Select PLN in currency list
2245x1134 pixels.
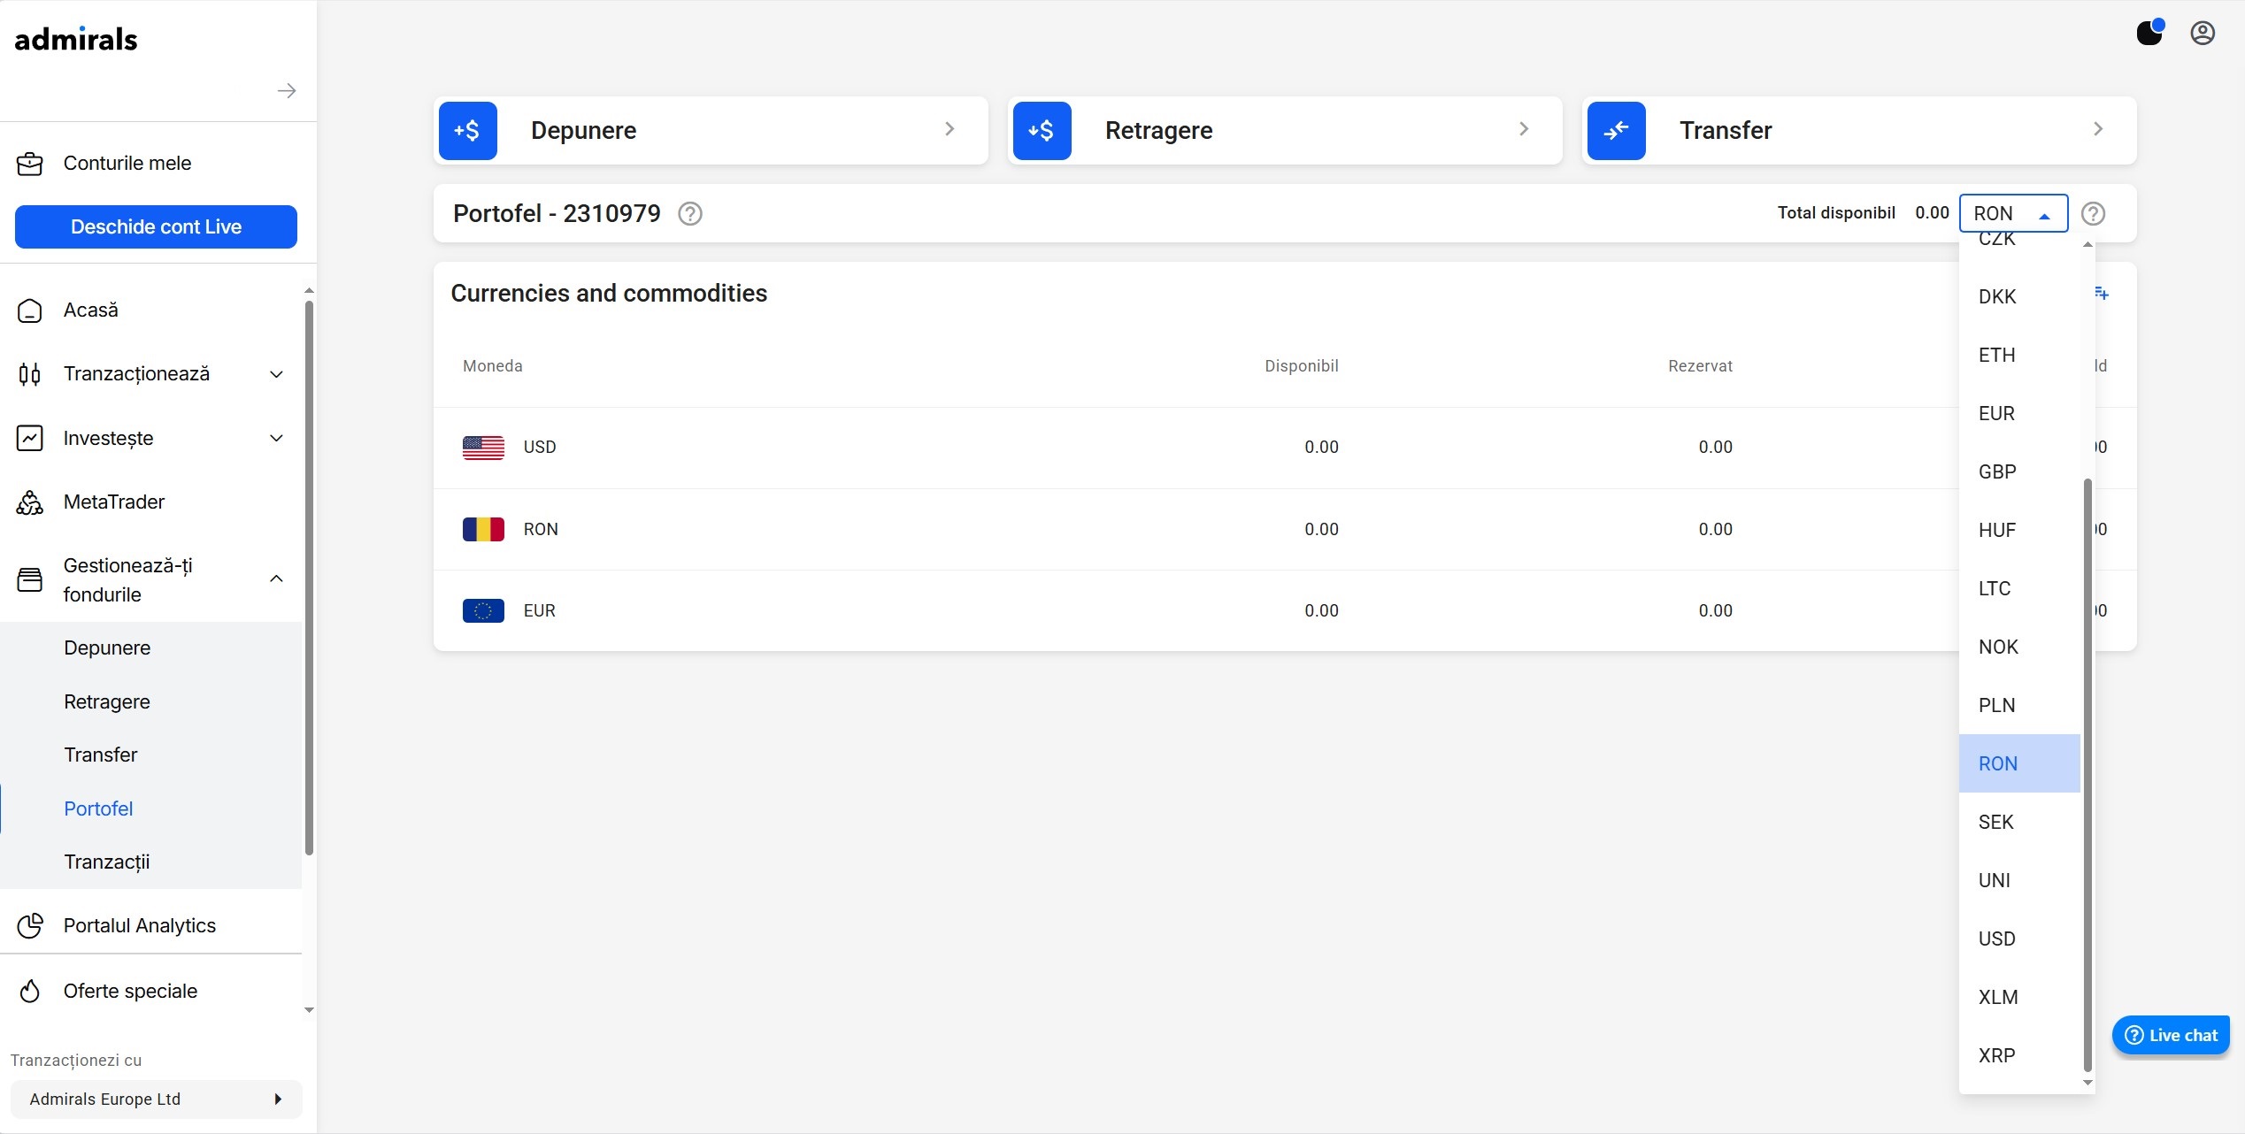click(x=2019, y=705)
